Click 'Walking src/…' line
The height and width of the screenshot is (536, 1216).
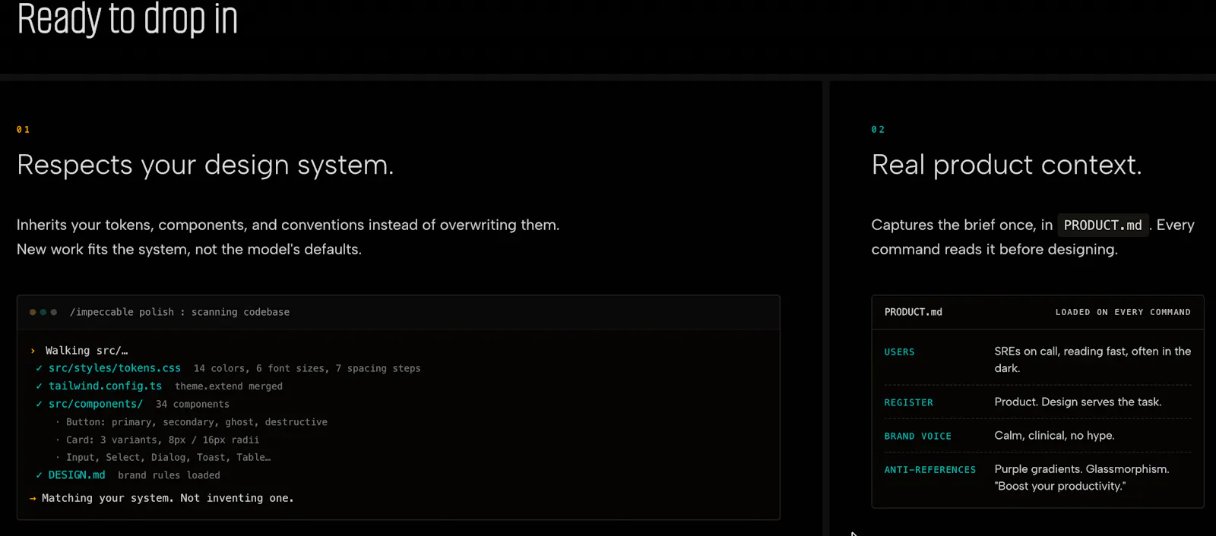pyautogui.click(x=87, y=351)
